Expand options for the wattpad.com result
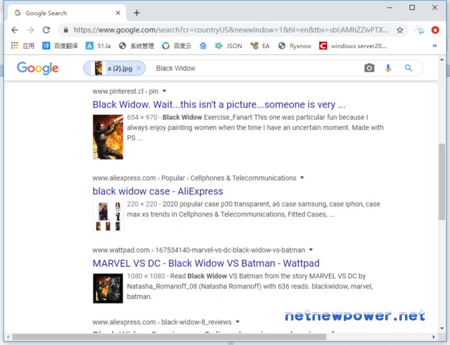The image size is (450, 345). 310,250
